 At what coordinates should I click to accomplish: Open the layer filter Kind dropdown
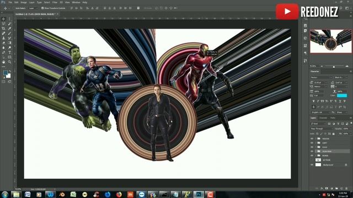[x=318, y=124]
